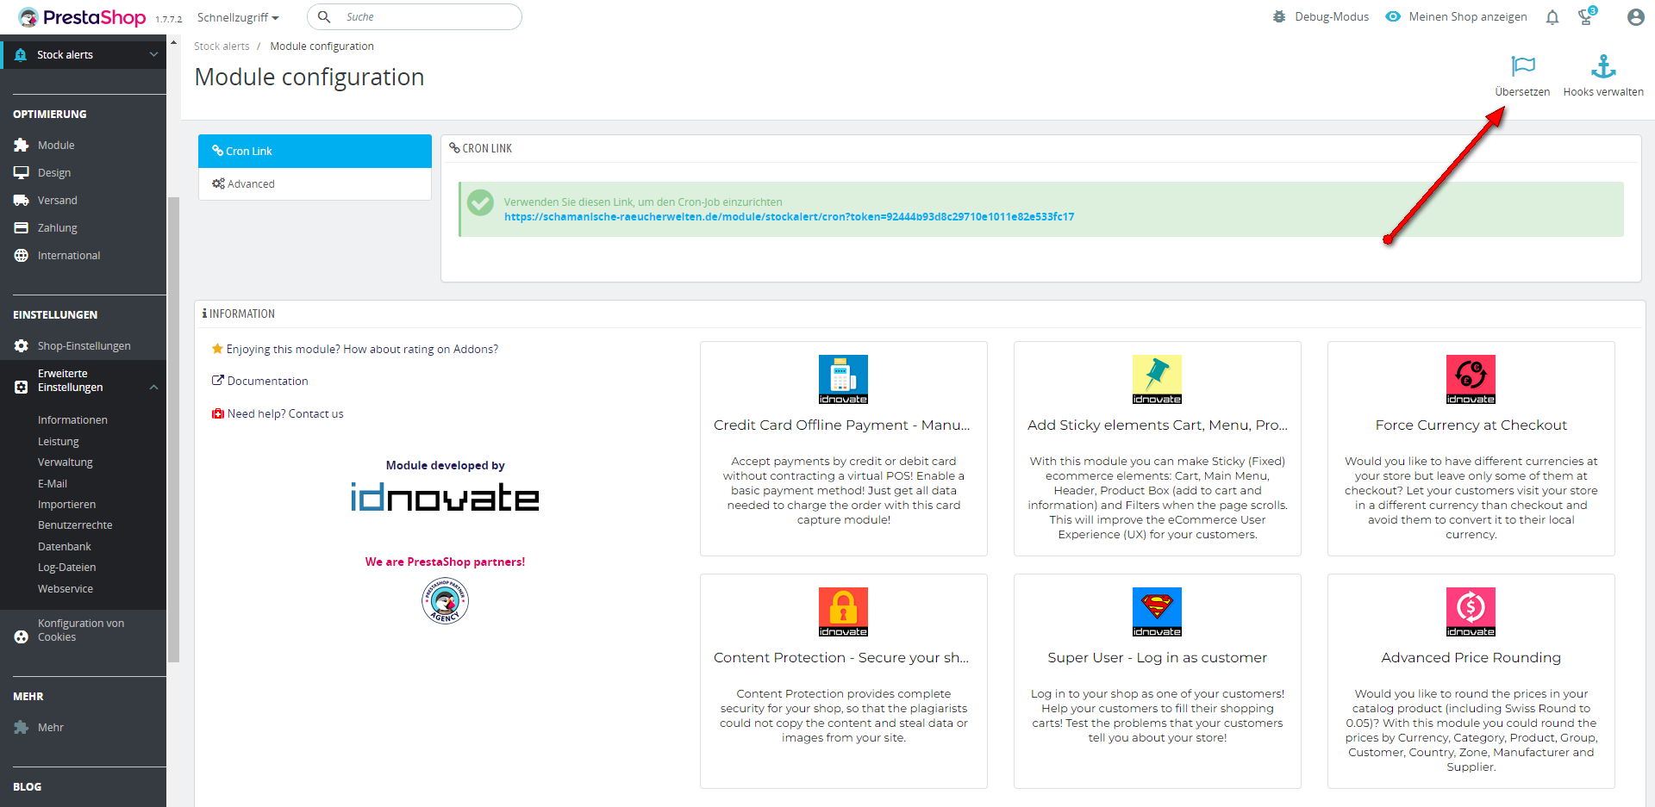Click the Shop-Einstellungen gear icon
This screenshot has width=1655, height=807.
tap(22, 346)
